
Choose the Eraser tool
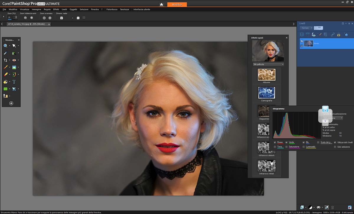point(5,75)
